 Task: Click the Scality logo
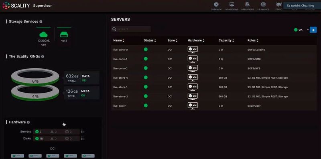(16, 6)
